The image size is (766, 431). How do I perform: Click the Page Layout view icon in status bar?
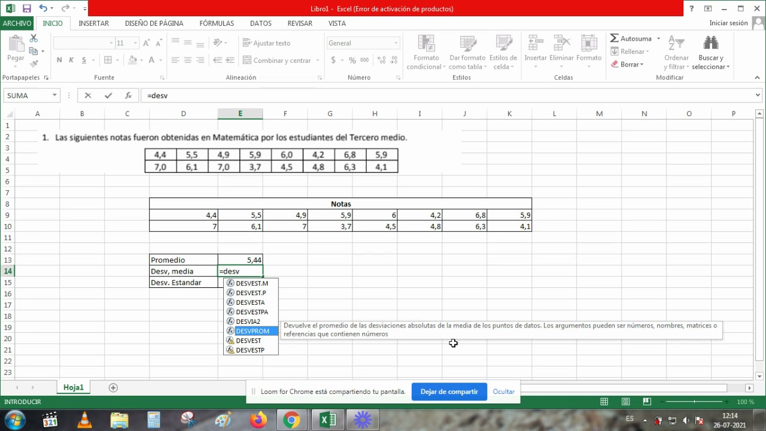coord(625,402)
